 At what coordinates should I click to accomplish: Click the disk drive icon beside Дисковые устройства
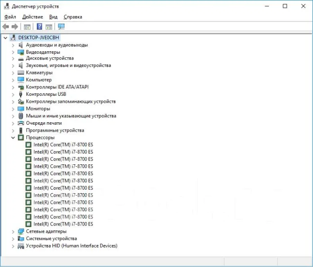(x=21, y=59)
